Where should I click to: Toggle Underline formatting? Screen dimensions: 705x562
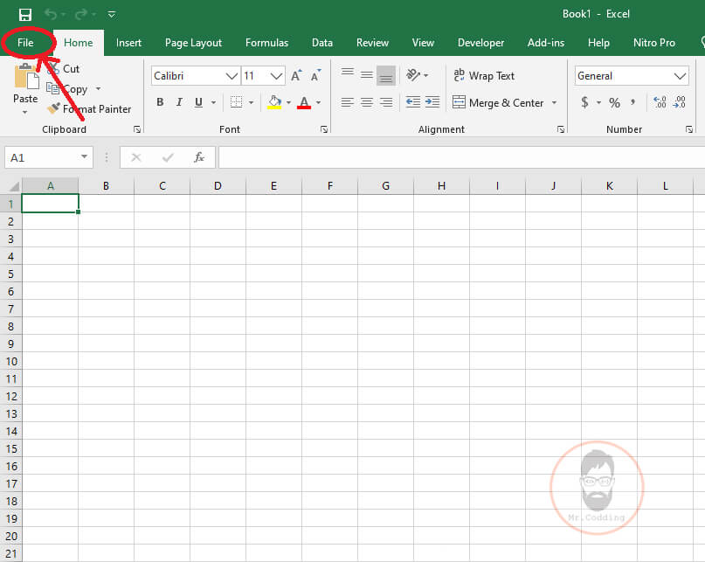click(198, 102)
